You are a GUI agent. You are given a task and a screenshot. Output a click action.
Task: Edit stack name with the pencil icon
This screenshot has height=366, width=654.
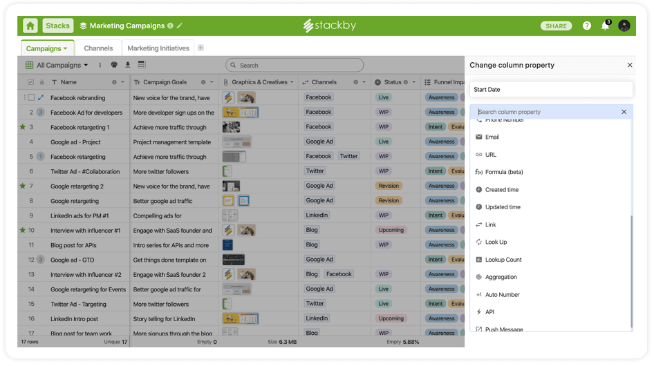180,26
